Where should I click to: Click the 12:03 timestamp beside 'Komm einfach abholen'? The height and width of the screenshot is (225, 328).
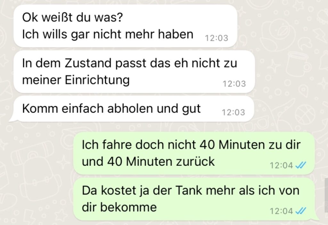(233, 113)
